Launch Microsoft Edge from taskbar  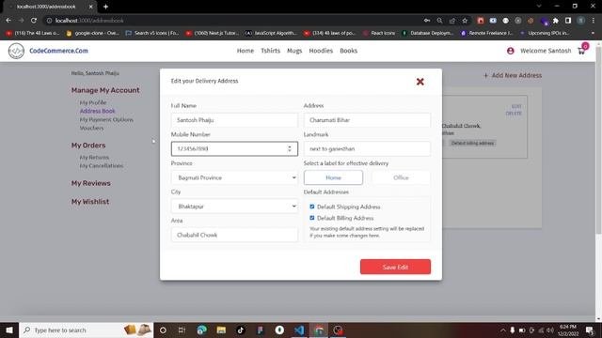coord(201,330)
